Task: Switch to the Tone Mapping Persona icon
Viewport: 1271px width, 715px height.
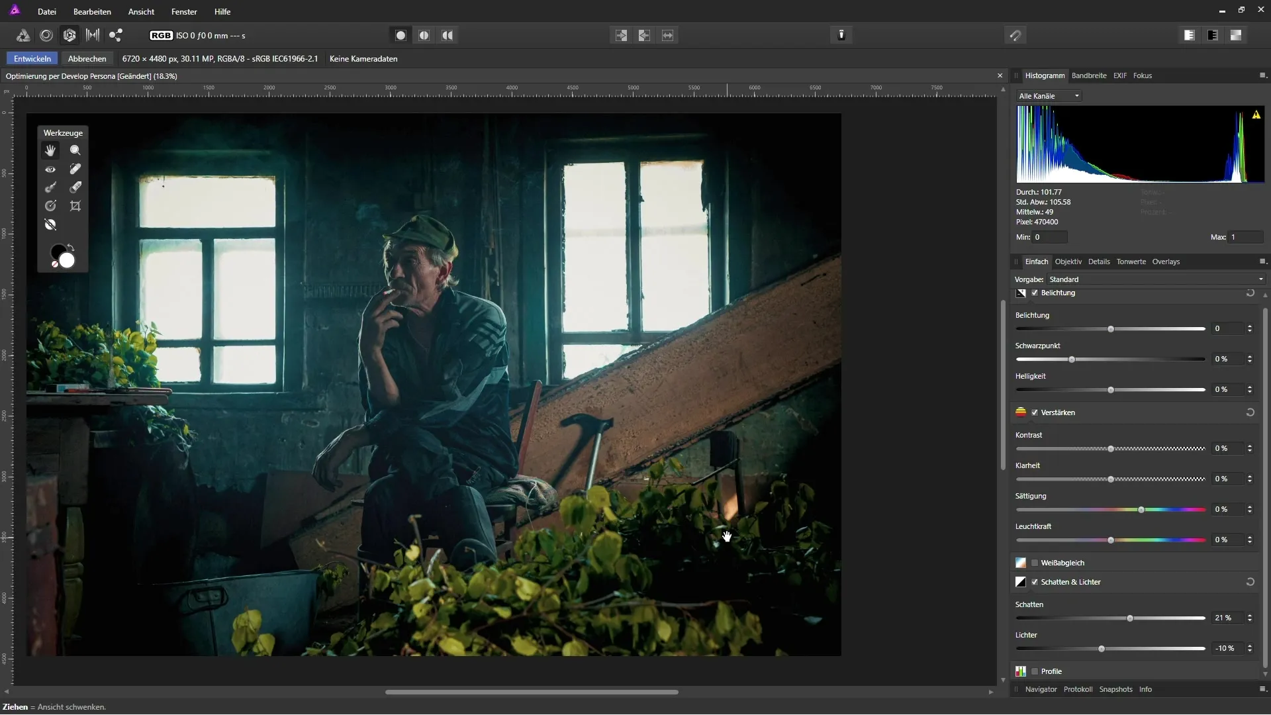Action: point(93,36)
